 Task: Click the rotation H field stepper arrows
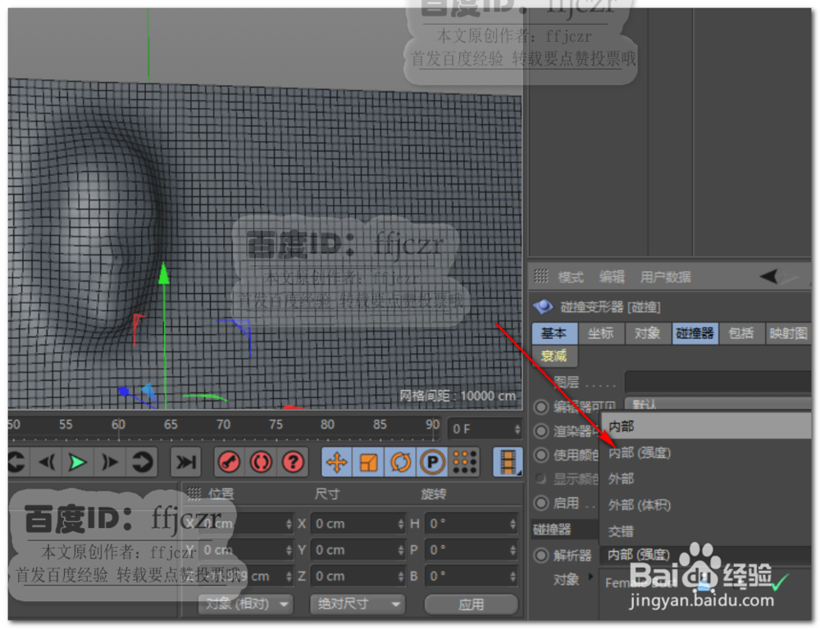(512, 523)
